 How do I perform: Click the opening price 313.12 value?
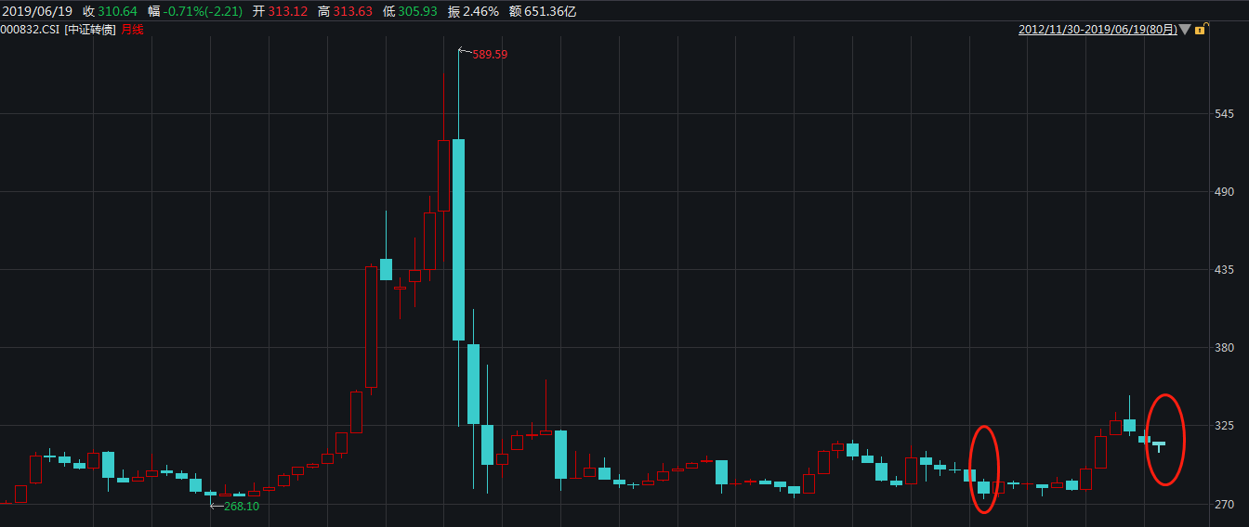click(286, 12)
